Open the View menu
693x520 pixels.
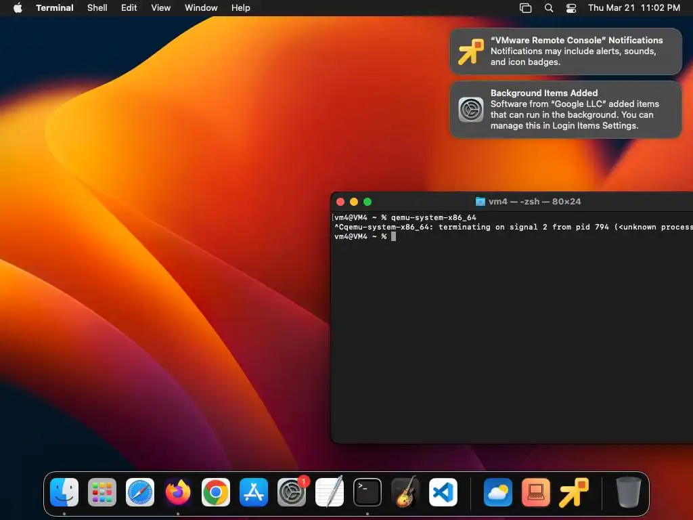pyautogui.click(x=161, y=8)
